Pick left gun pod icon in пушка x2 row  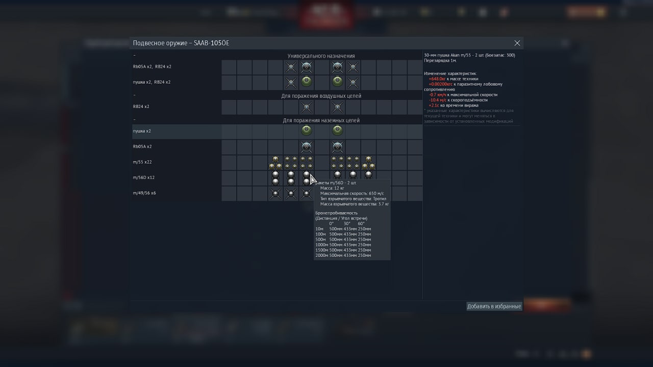coord(307,132)
